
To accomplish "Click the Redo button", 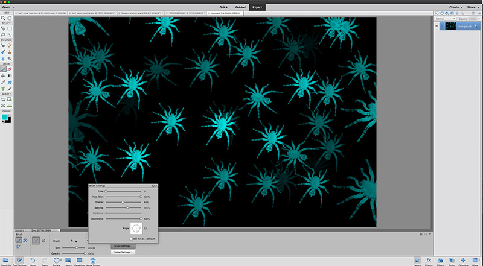I will pos(45,261).
